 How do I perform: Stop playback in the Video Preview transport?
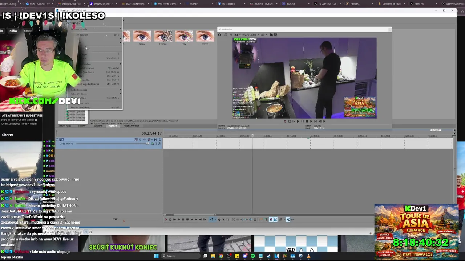pyautogui.click(x=307, y=121)
